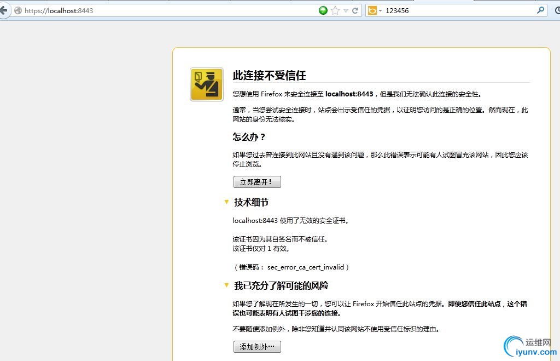Collapse the 技术细节 section triangle
The width and height of the screenshot is (560, 361).
point(226,202)
